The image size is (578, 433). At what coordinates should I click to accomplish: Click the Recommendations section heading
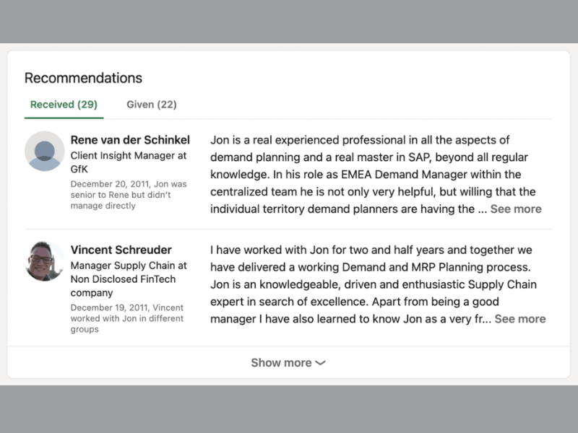(x=83, y=78)
